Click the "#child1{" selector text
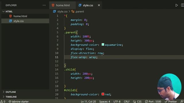Viewport: 184px width, 103px height. click(x=71, y=90)
